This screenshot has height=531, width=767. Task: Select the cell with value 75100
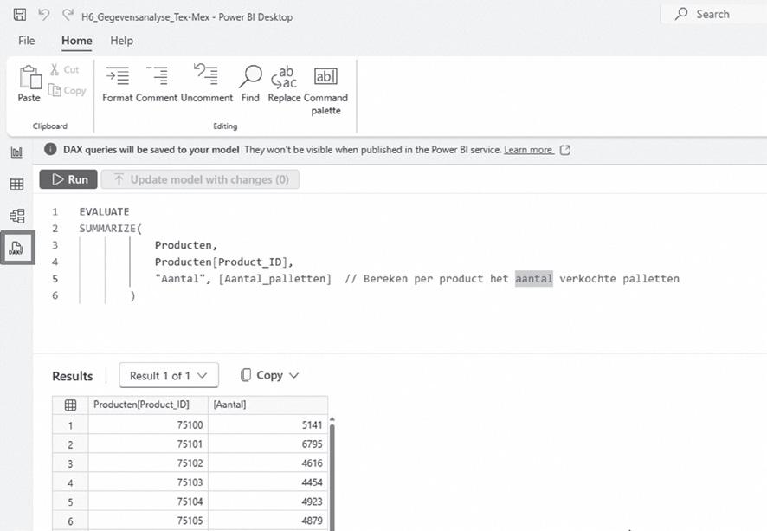point(148,424)
